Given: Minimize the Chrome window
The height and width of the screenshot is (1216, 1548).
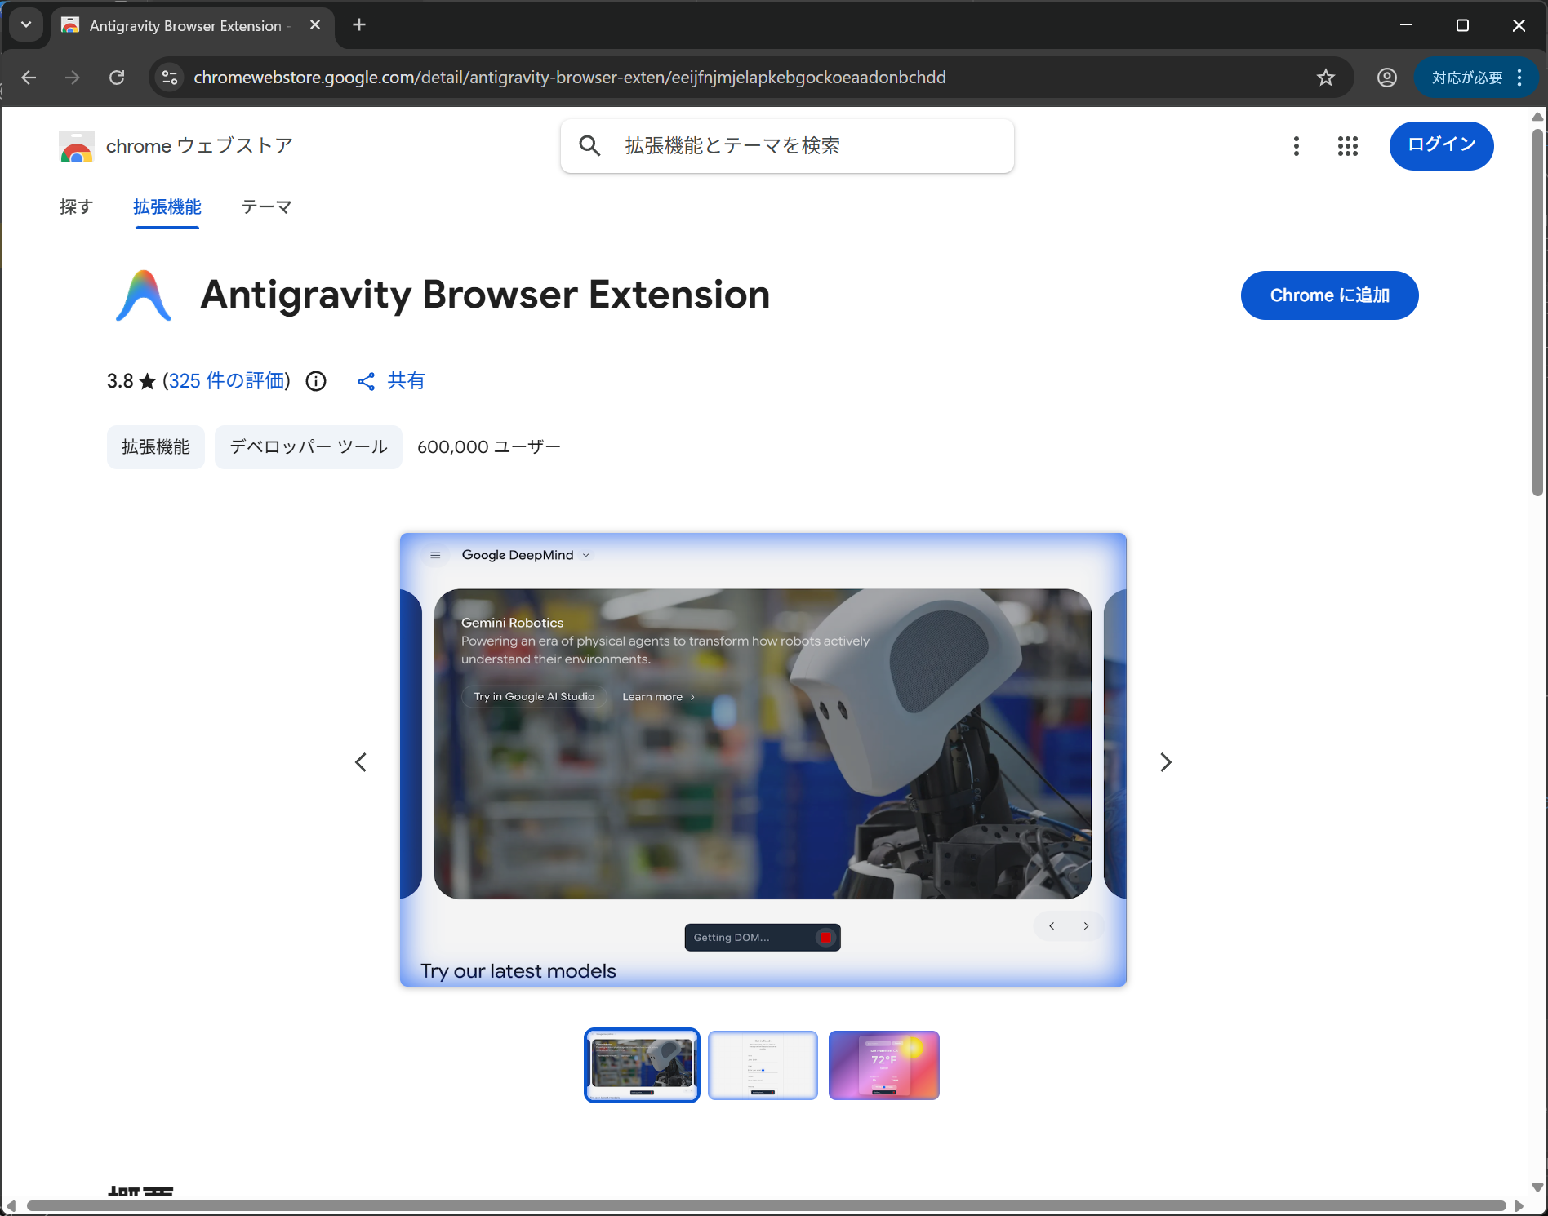Looking at the screenshot, I should 1407,25.
